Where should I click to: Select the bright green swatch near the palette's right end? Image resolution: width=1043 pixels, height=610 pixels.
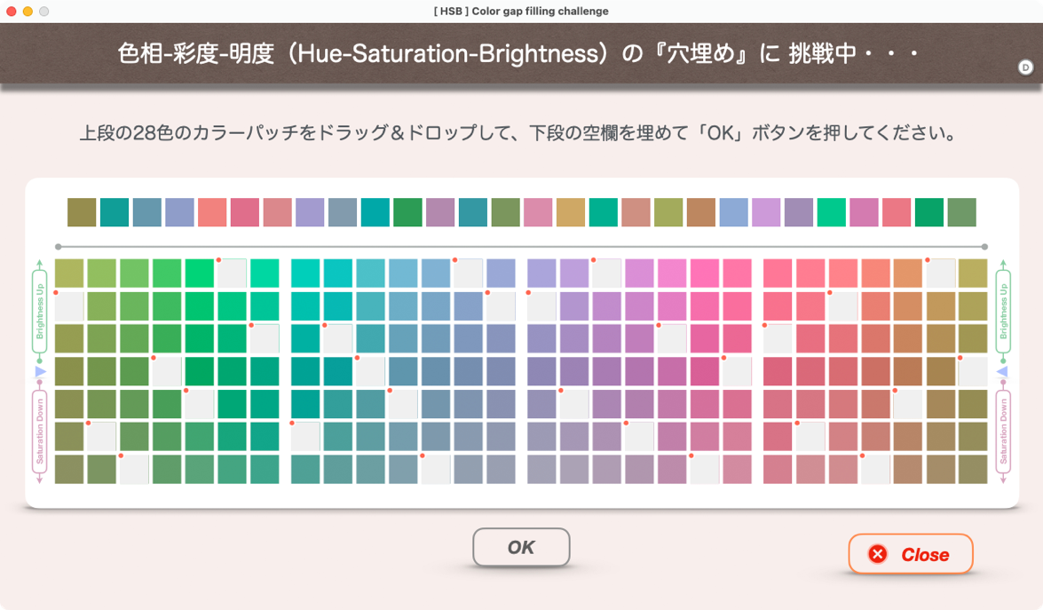pyautogui.click(x=832, y=212)
